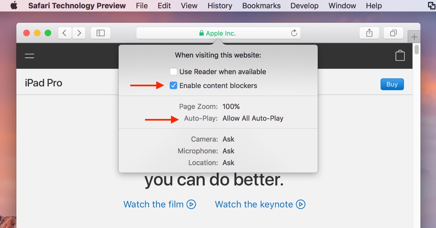Click the Watch the keynote link
The image size is (436, 228).
260,204
